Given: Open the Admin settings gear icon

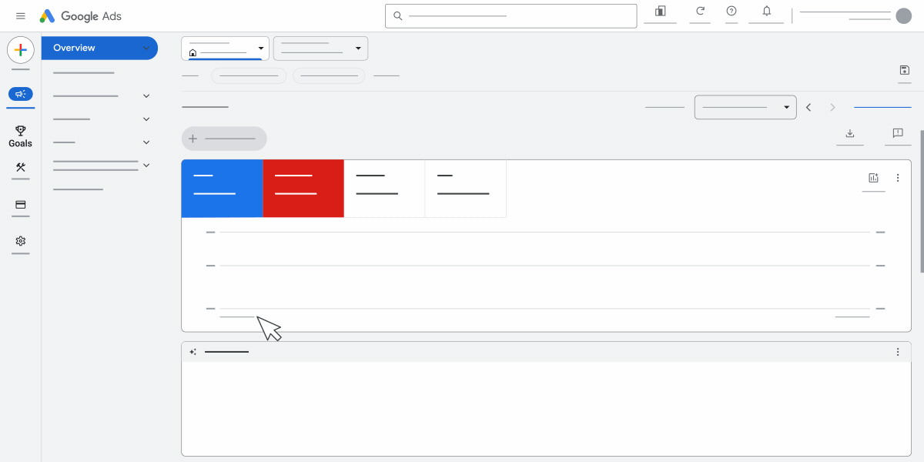Looking at the screenshot, I should 20,243.
